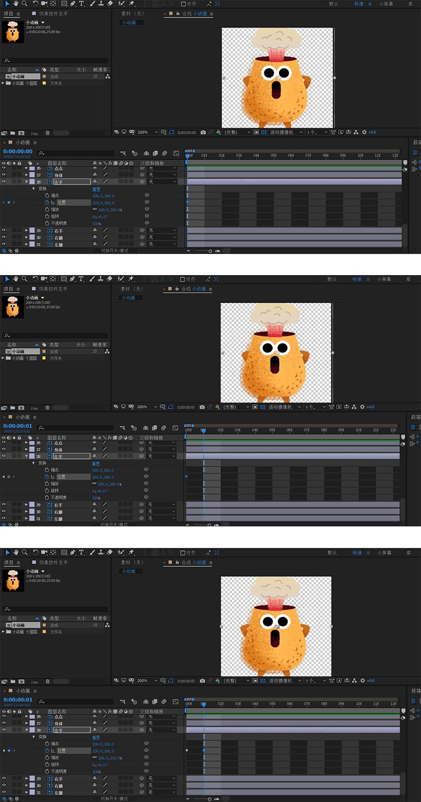Enable the 对齐 checkbox in the middle screenshot

pyautogui.click(x=183, y=279)
